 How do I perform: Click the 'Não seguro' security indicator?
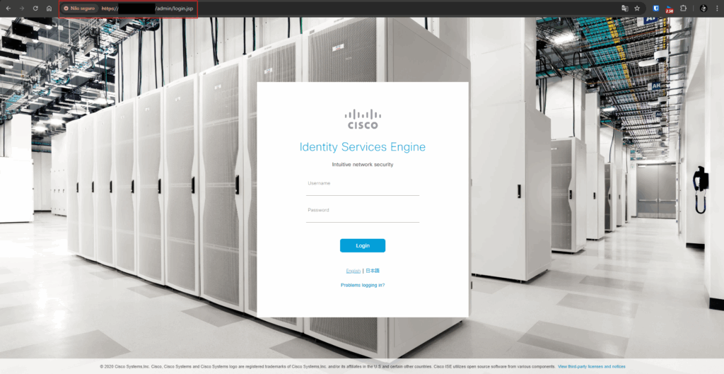pyautogui.click(x=79, y=8)
